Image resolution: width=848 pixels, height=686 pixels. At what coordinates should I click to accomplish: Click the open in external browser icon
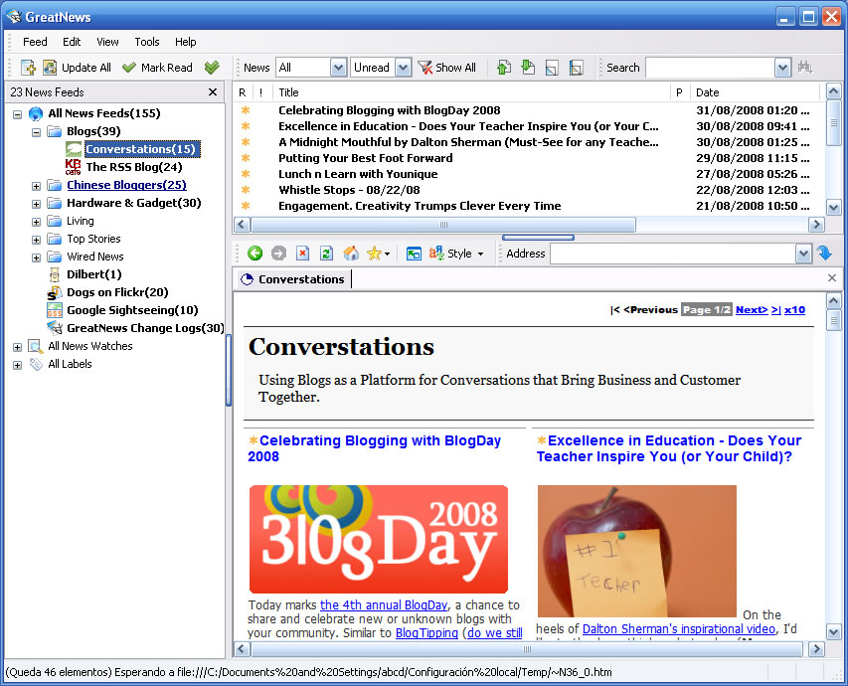(x=414, y=254)
